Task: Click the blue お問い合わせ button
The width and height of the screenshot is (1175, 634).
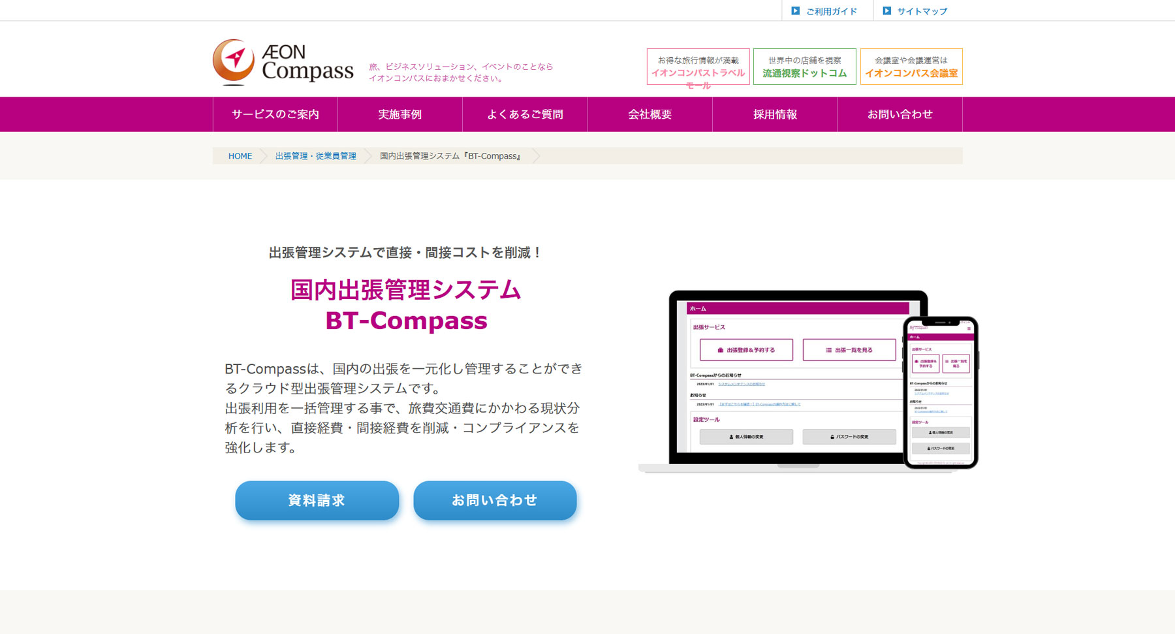Action: click(495, 501)
